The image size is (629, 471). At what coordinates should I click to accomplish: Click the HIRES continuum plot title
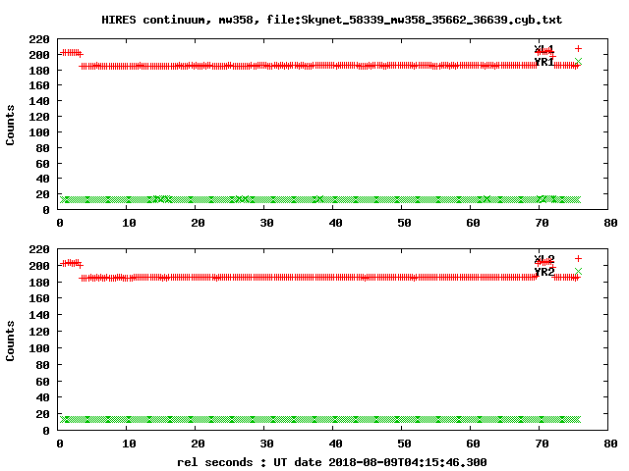tap(332, 20)
